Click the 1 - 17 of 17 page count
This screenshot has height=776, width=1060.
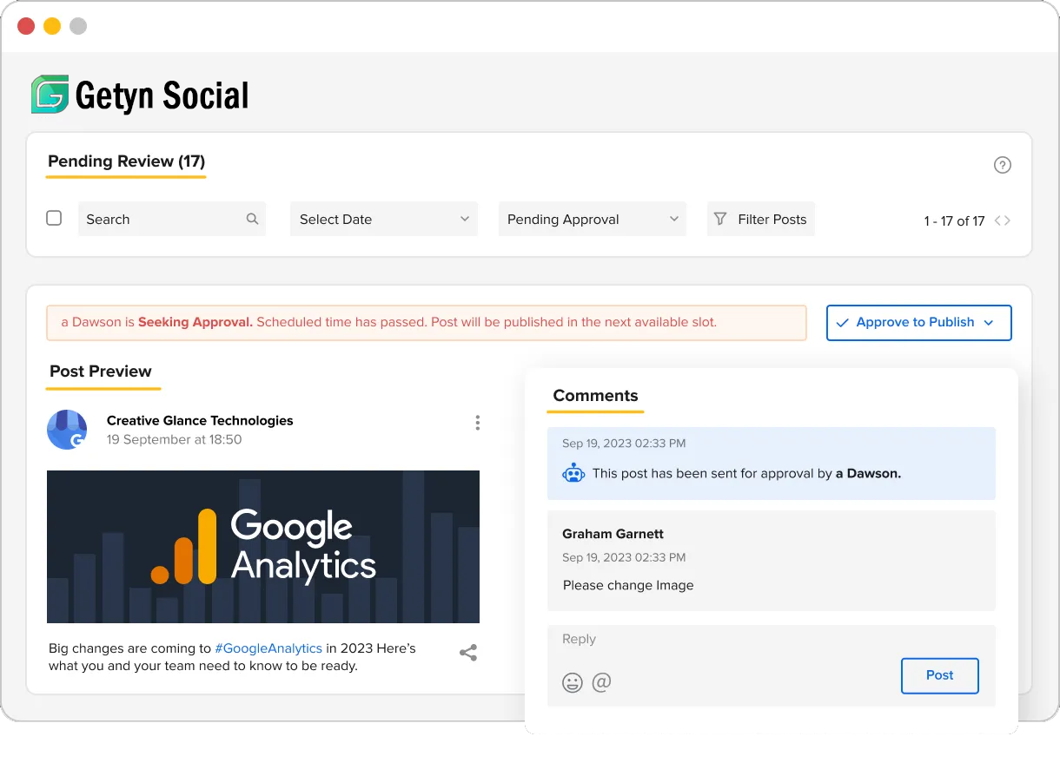[954, 221]
